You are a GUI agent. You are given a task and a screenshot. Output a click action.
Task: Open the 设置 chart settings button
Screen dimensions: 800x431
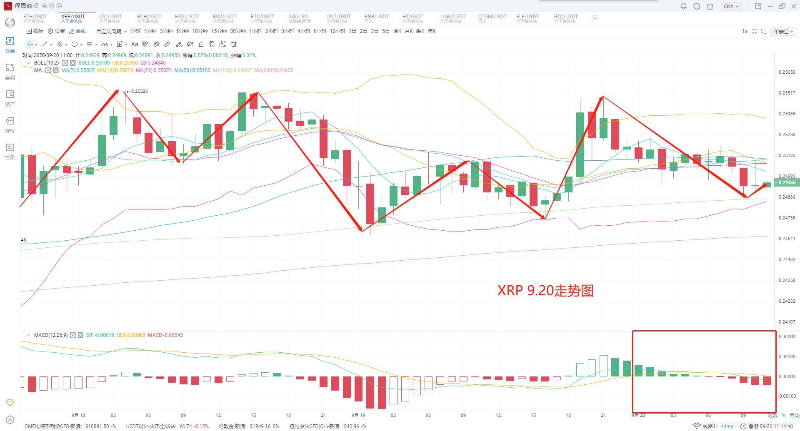(56, 31)
